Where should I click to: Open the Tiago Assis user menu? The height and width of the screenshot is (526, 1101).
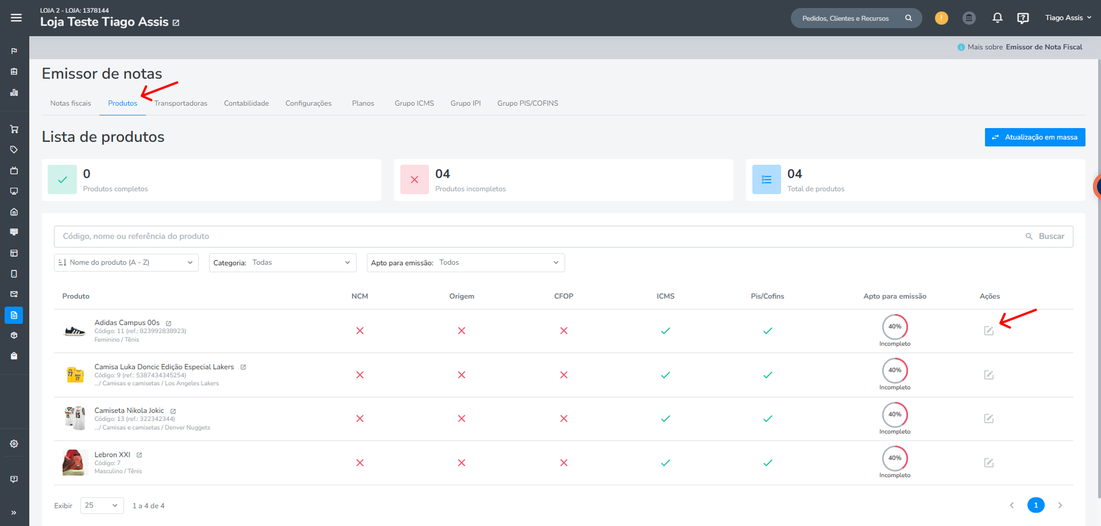pos(1068,18)
